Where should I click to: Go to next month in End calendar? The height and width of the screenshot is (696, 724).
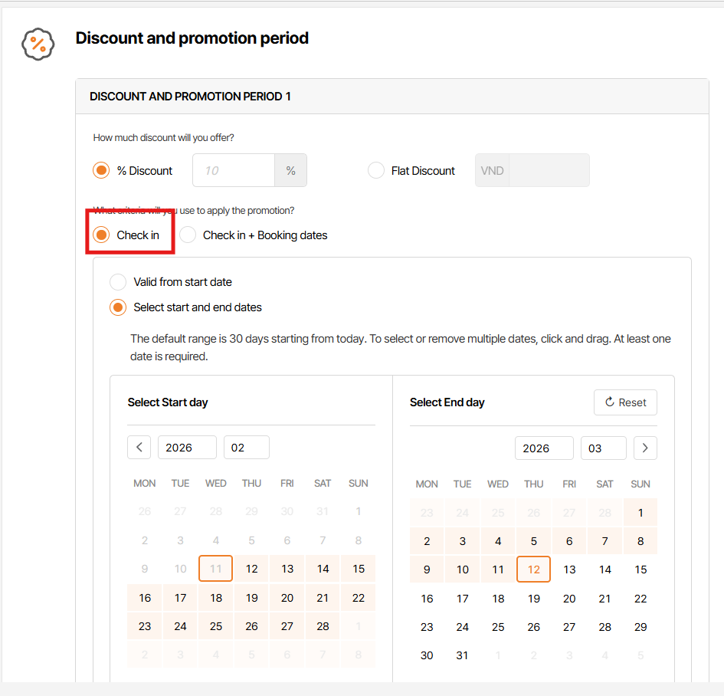click(645, 448)
